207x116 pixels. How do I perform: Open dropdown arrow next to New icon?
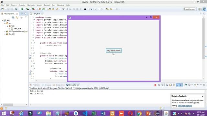5,9
